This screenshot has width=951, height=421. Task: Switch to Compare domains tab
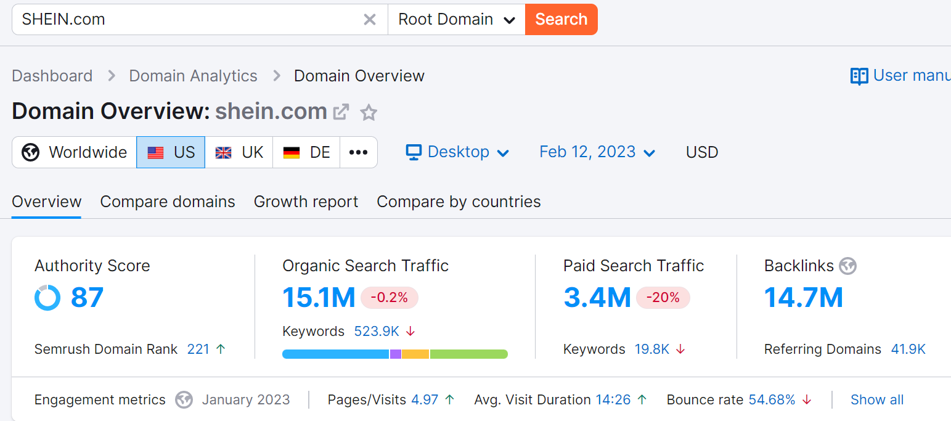coord(168,202)
